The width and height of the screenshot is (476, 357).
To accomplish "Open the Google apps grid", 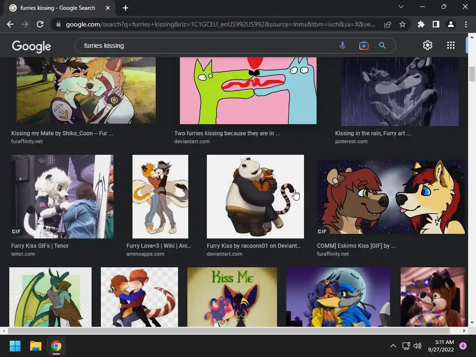I will [451, 45].
